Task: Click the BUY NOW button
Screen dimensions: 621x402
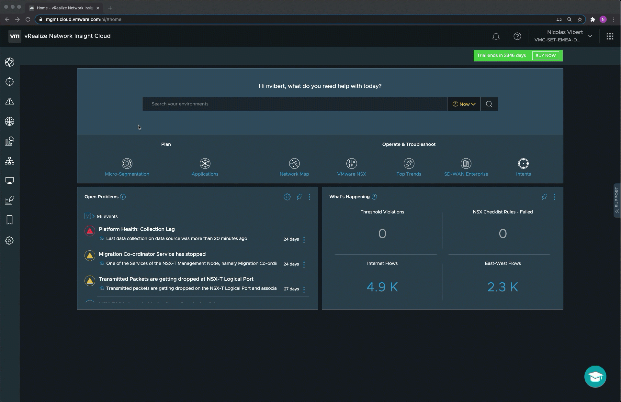Action: click(545, 56)
